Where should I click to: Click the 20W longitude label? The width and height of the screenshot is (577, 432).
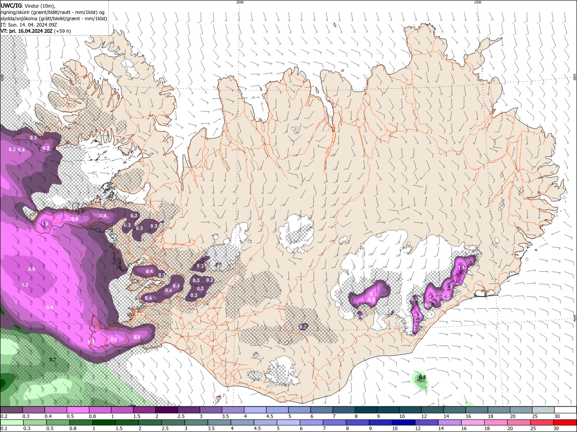tap(240, 2)
